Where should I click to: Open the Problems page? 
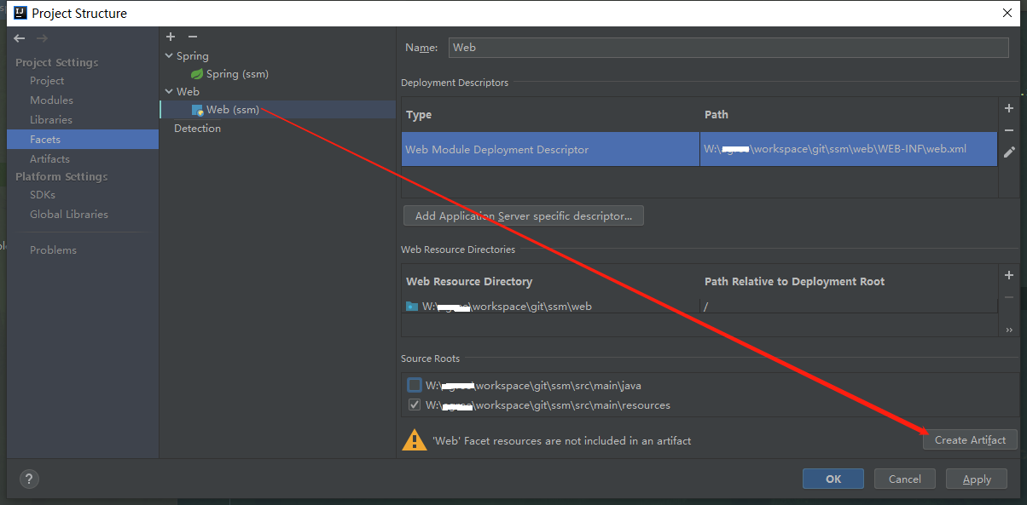[53, 250]
